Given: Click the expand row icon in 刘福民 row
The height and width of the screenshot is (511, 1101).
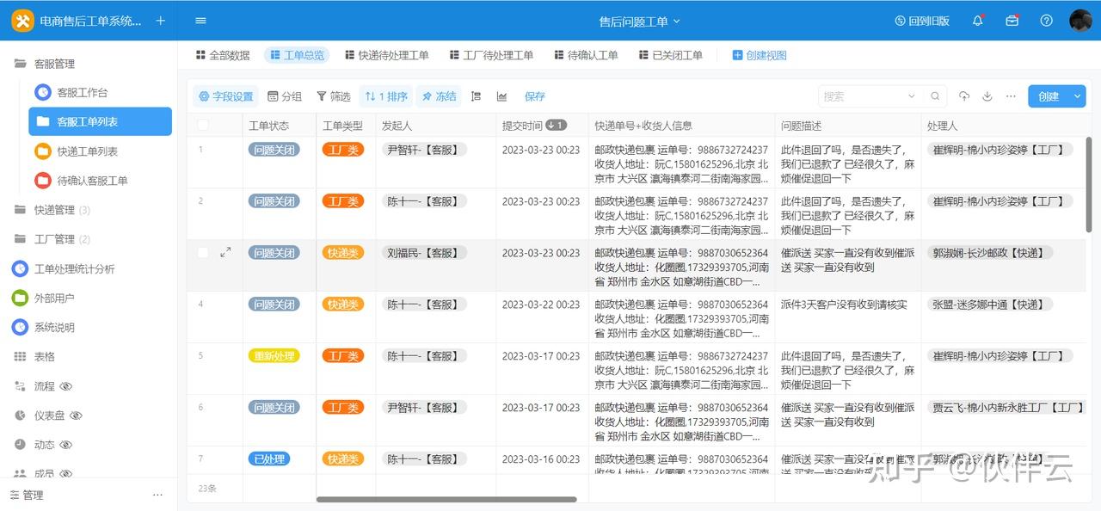Looking at the screenshot, I should pos(225,253).
